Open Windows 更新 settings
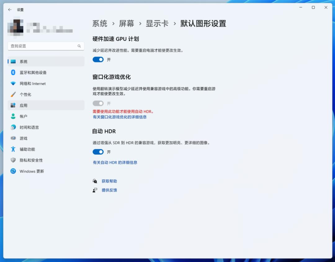 point(46,171)
